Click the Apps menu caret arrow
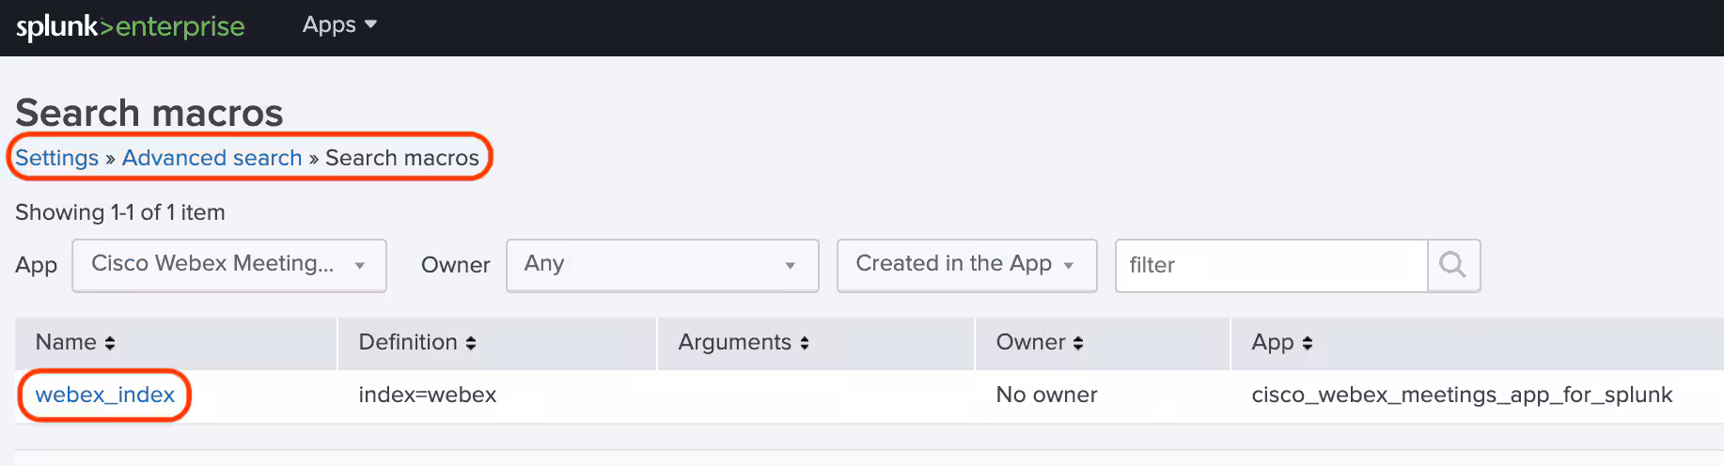The image size is (1724, 466). (370, 24)
